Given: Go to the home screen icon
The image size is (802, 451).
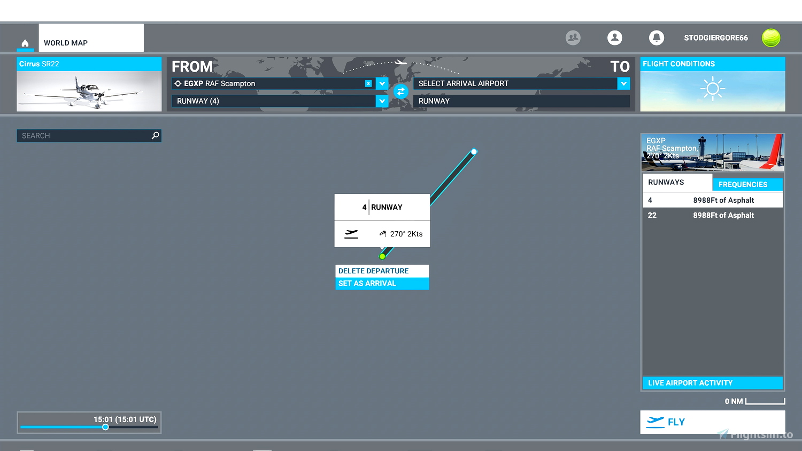Looking at the screenshot, I should [25, 43].
